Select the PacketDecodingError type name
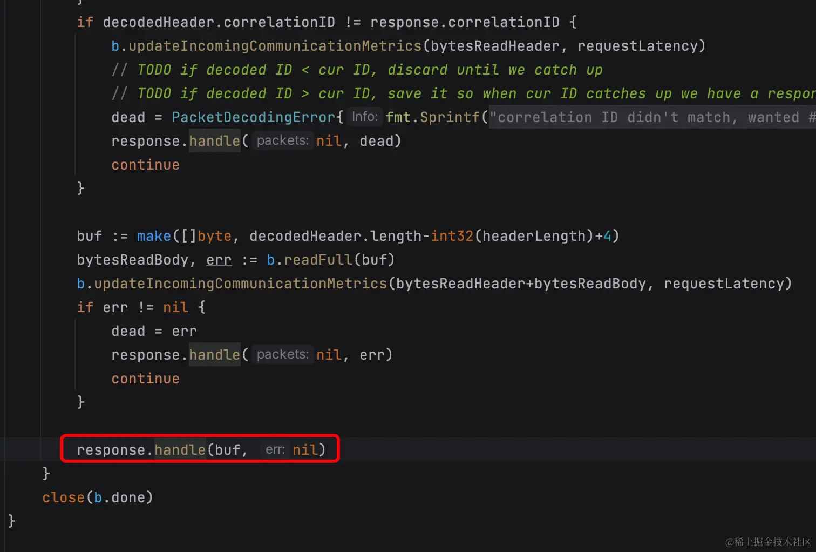 pos(254,117)
